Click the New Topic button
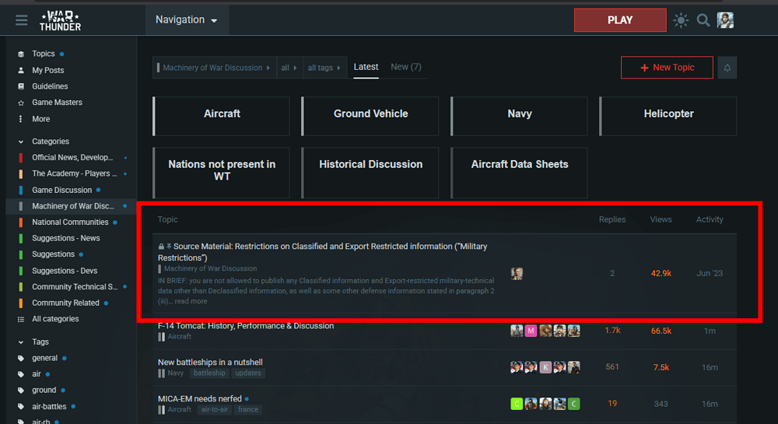The image size is (778, 424). 667,68
